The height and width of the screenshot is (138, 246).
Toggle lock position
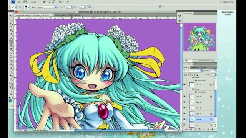point(195,75)
